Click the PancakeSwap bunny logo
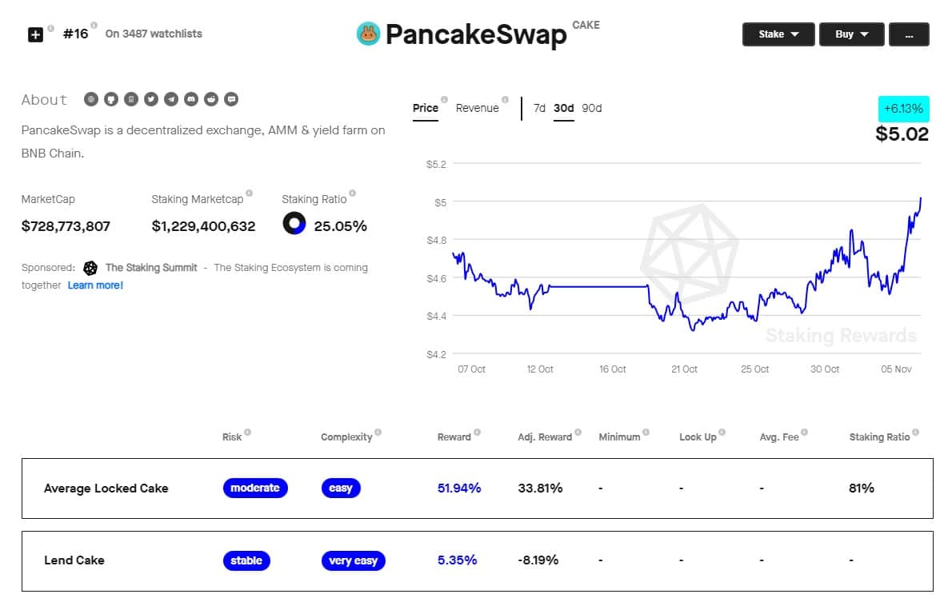 [x=368, y=34]
